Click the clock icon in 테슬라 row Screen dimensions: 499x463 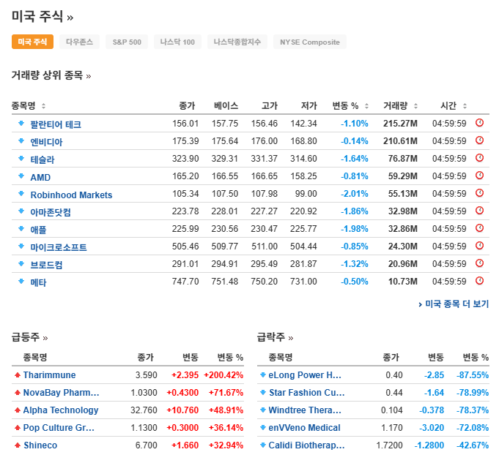click(x=480, y=157)
